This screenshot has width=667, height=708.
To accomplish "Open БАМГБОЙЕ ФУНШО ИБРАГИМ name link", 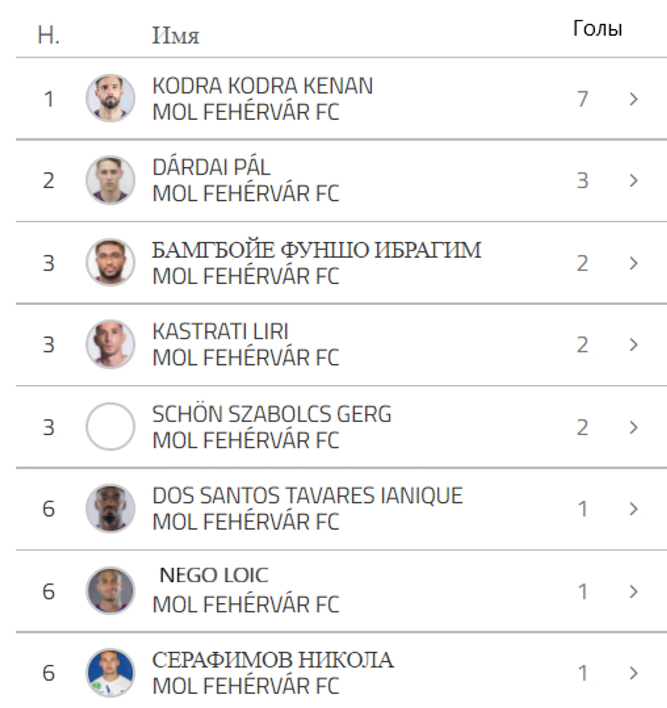I will click(316, 250).
